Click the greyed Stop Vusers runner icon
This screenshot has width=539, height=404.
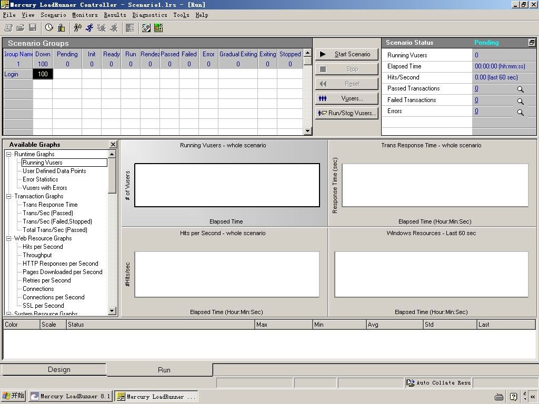click(114, 28)
